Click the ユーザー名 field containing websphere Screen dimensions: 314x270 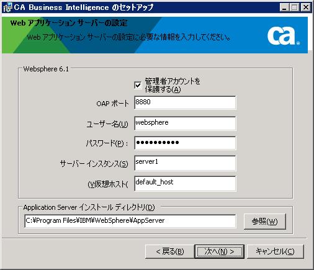pyautogui.click(x=185, y=124)
